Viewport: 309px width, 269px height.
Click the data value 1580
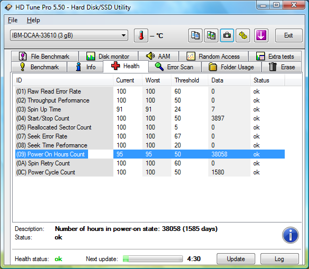pyautogui.click(x=218, y=172)
